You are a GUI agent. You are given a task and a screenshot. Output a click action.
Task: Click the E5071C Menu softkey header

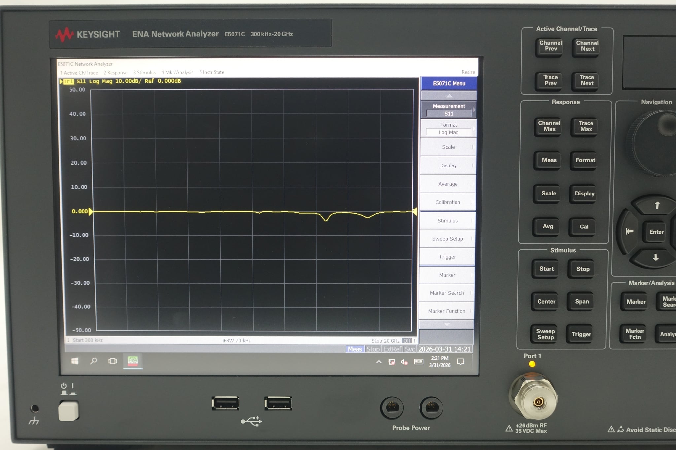pos(449,83)
